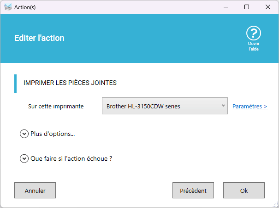Image resolution: width=279 pixels, height=208 pixels.
Task: Minimize the Action(s) window
Action: click(x=226, y=7)
